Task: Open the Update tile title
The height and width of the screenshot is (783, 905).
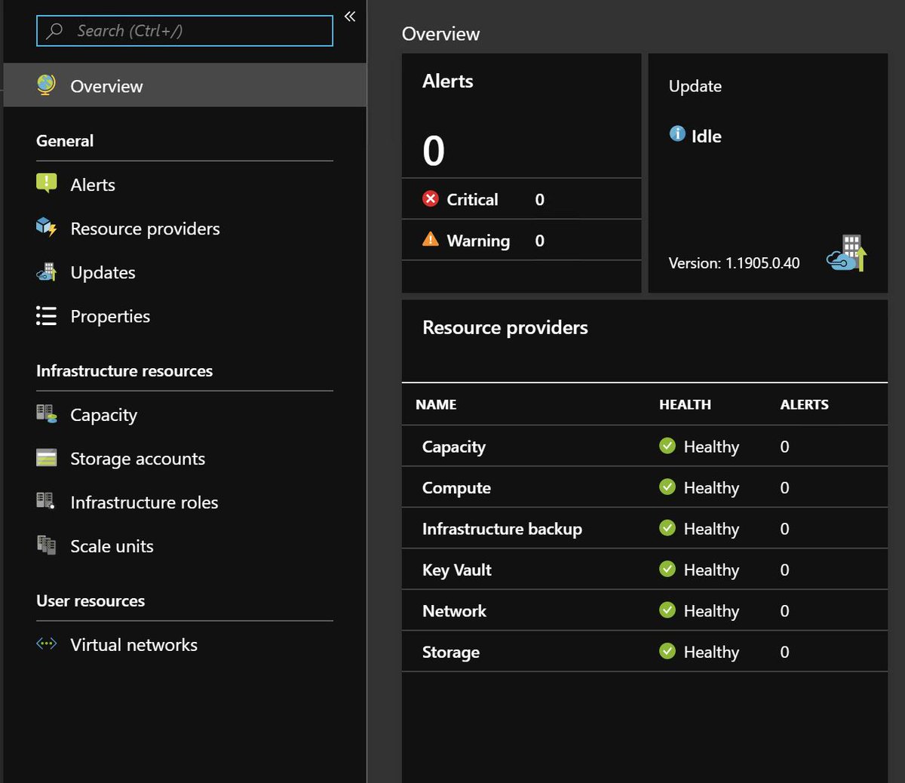Action: tap(695, 86)
